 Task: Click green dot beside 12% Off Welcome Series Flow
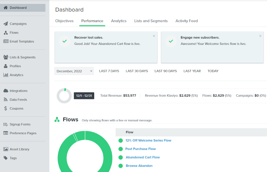click(x=121, y=141)
